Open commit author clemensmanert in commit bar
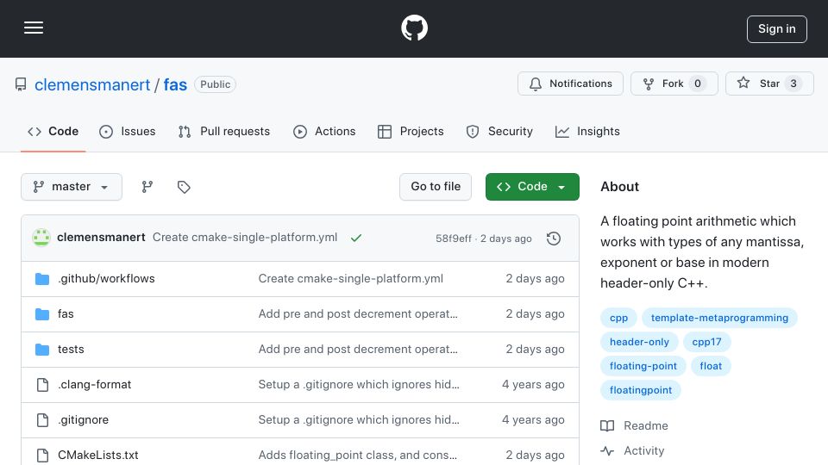The image size is (828, 465). 101,238
